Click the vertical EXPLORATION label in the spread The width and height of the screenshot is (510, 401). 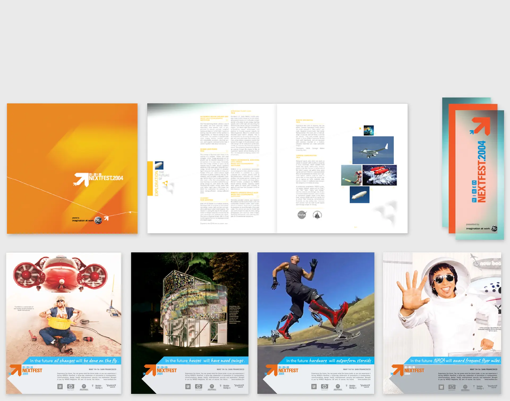coord(156,184)
